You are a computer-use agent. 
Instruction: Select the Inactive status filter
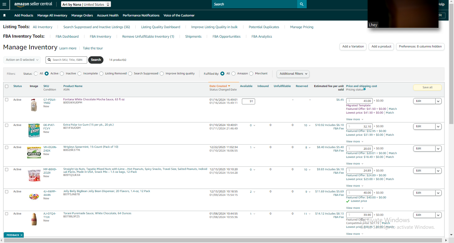[x=62, y=73]
